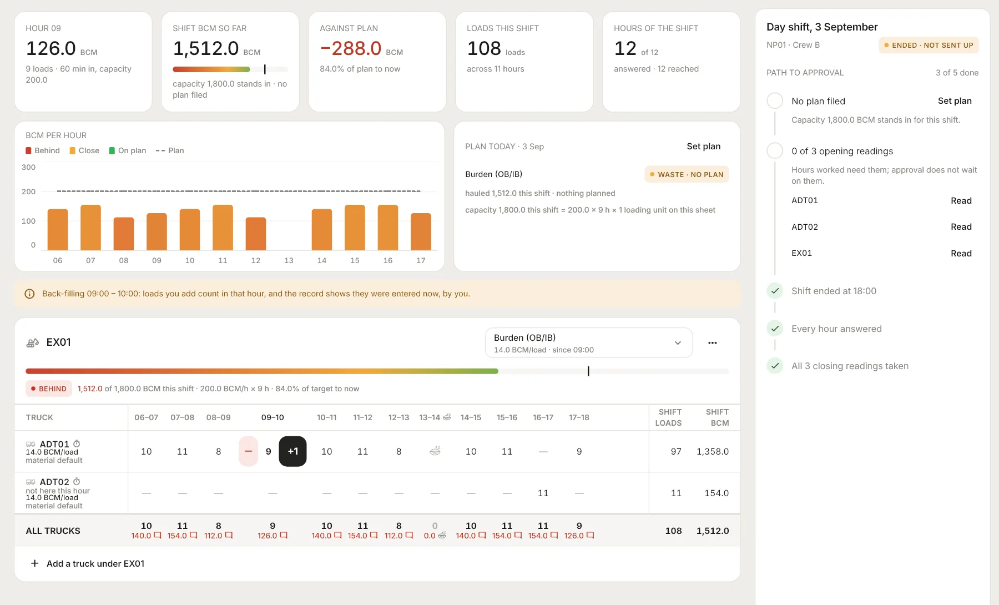Click the EX01 excavator icon
999x605 pixels.
pos(33,343)
